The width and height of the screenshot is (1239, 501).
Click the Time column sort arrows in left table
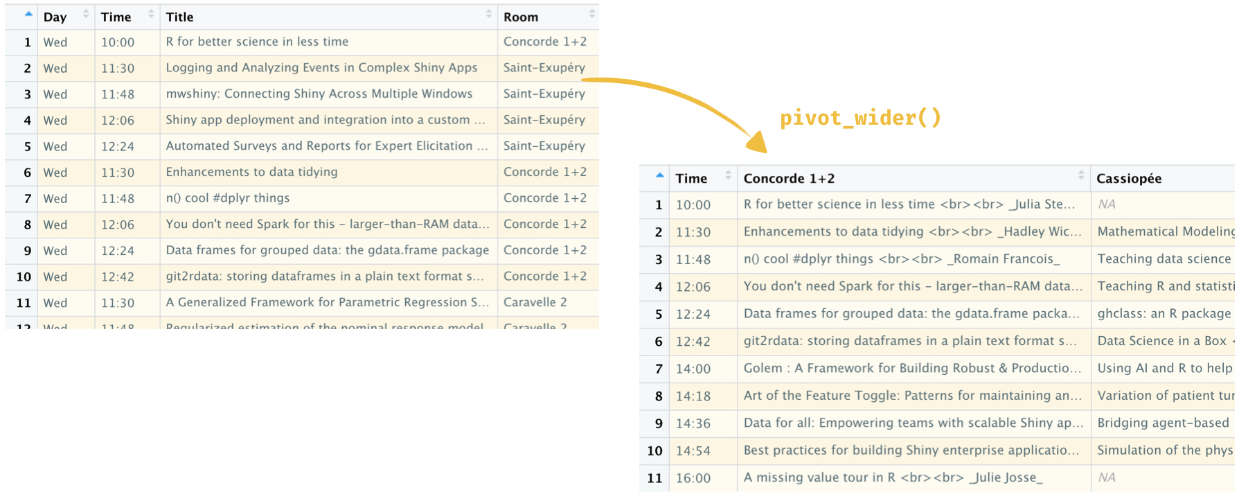pos(151,15)
